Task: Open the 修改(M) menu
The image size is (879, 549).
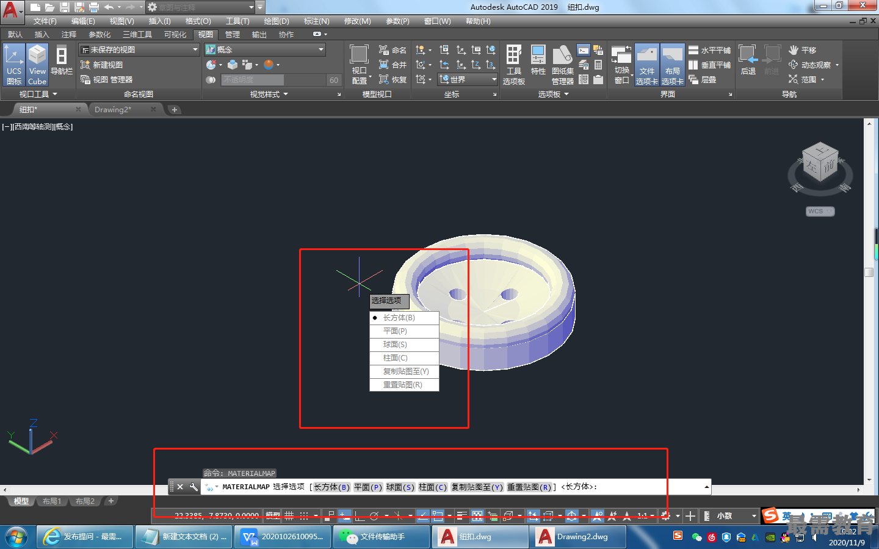Action: pos(357,21)
